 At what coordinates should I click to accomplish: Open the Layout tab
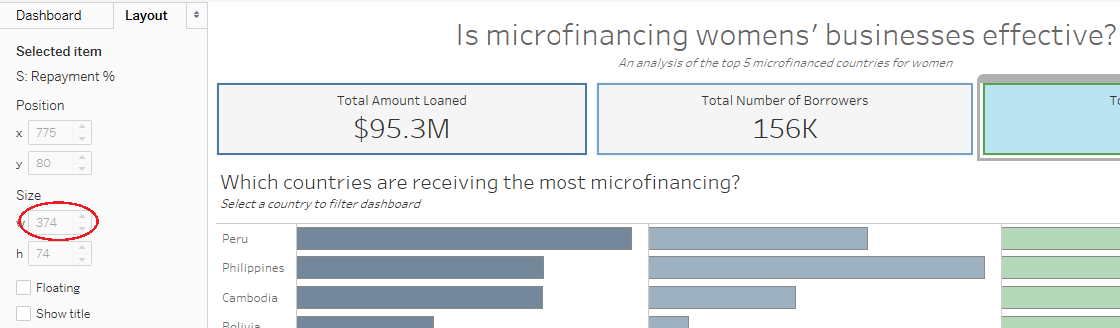tap(146, 15)
